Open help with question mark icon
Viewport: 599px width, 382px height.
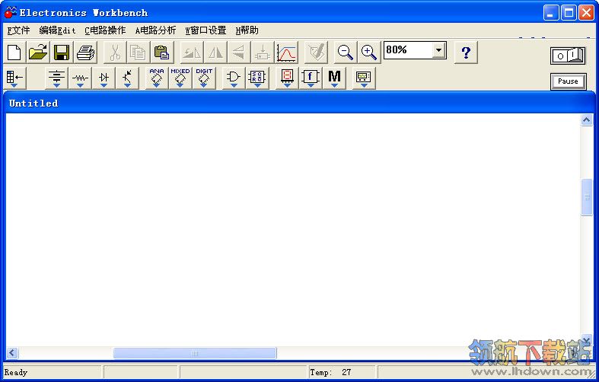pyautogui.click(x=466, y=53)
